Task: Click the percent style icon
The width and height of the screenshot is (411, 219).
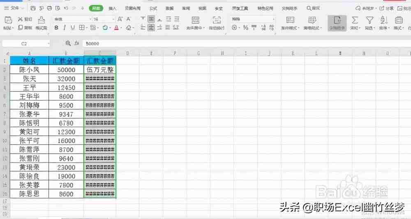Action: pos(246,28)
